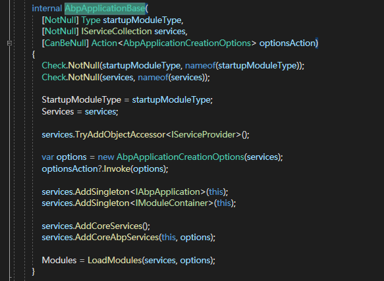The height and width of the screenshot is (281, 384).
Task: Click the NotNull attribute on startupModuleType
Action: (60, 20)
